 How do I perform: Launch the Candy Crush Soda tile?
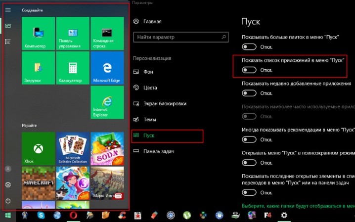click(107, 149)
